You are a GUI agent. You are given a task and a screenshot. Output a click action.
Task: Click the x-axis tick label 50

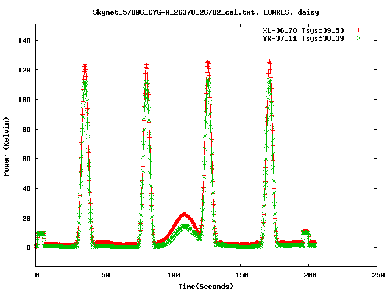pyautogui.click(x=105, y=275)
